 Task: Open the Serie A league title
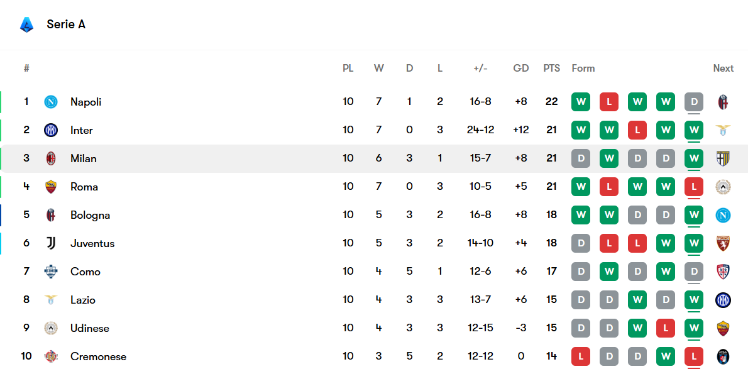pos(66,25)
